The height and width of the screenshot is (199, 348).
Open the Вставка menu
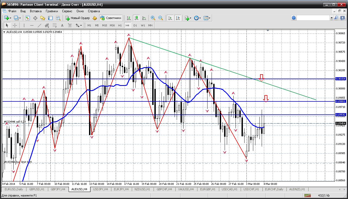click(36, 11)
